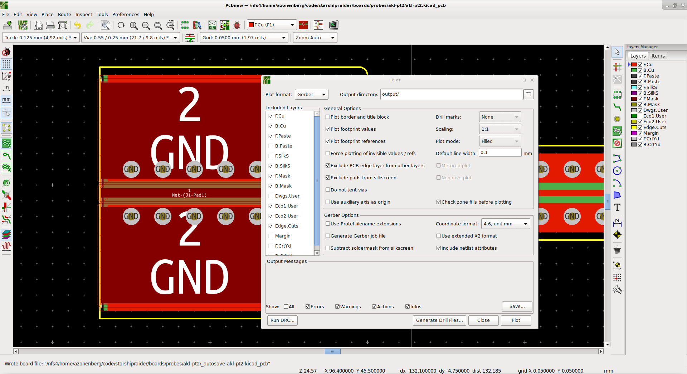Switch units to millimeters
The image size is (687, 374).
click(x=6, y=100)
